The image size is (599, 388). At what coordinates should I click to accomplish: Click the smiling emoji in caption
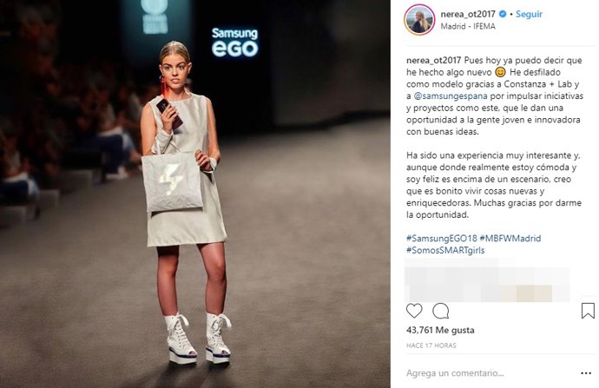pyautogui.click(x=500, y=72)
